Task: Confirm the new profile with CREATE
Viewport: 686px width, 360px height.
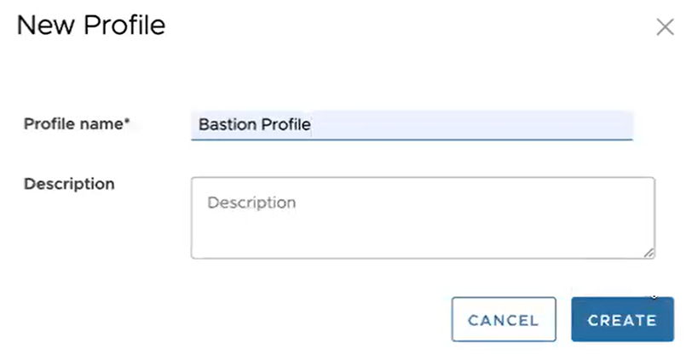Action: click(622, 320)
